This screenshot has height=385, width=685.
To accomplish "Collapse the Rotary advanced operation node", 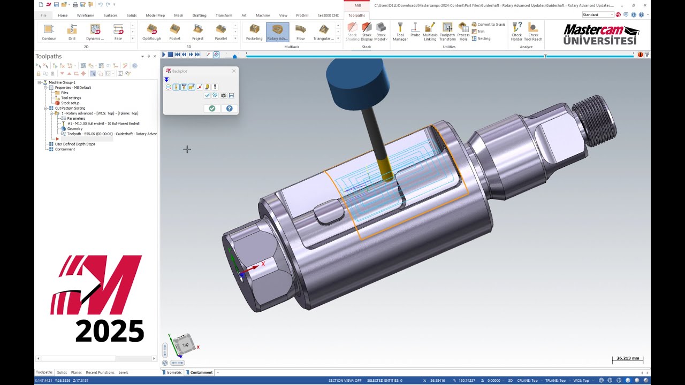I will coord(51,113).
